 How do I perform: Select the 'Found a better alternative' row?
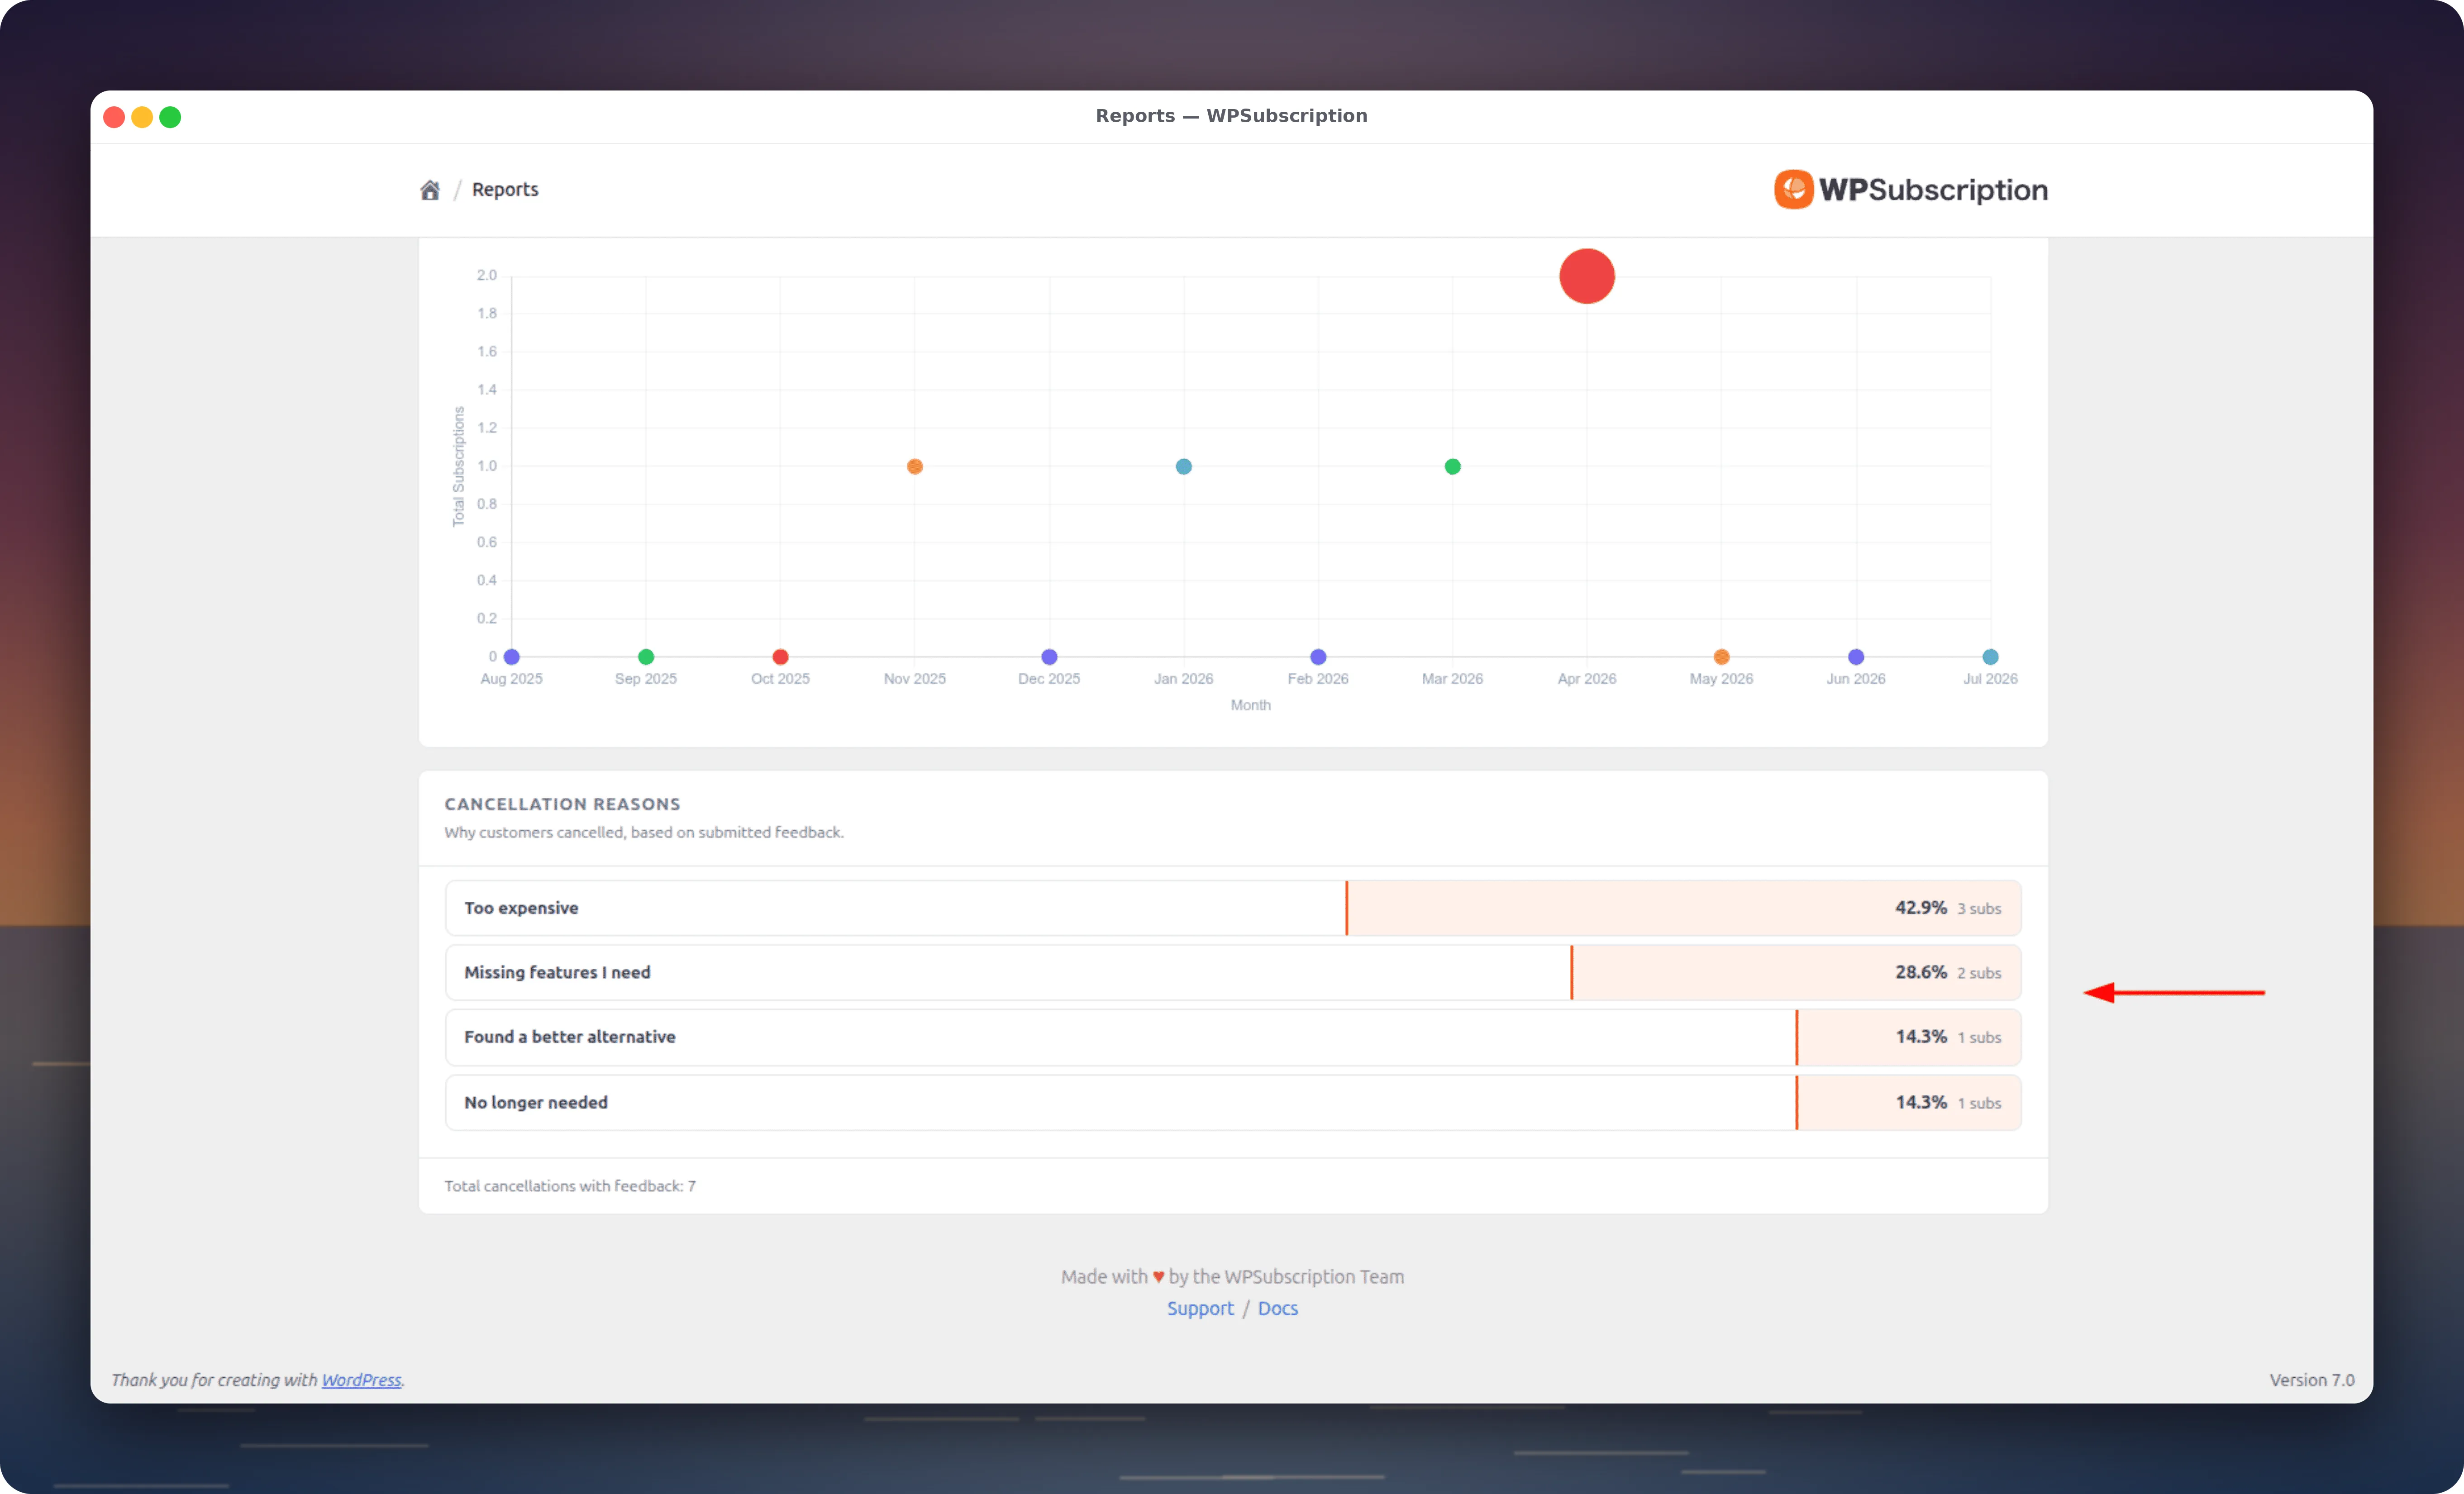[x=1233, y=1038]
